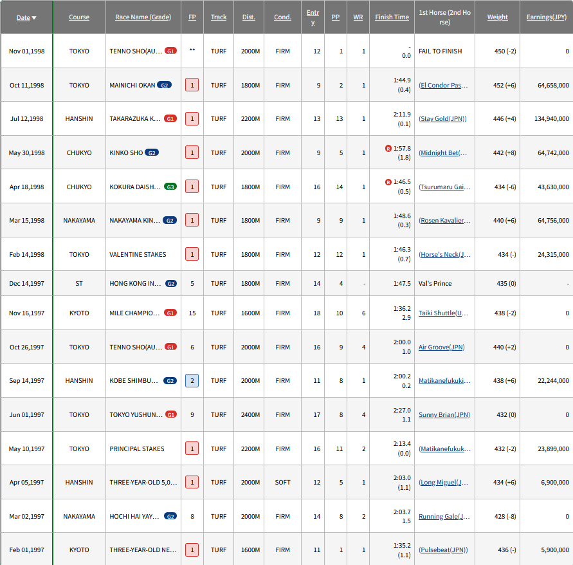This screenshot has height=565, width=573.
Task: Click G2 badge on Mainichi Okan
Action: (x=164, y=85)
